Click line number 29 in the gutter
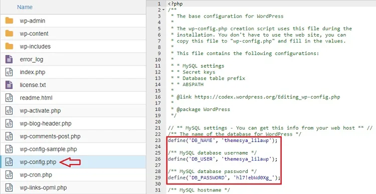Screen dimensions: 376x194 (158, 177)
